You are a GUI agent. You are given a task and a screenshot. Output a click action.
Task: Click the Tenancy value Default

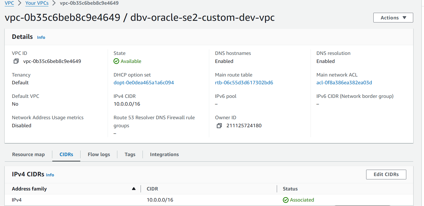coord(20,83)
